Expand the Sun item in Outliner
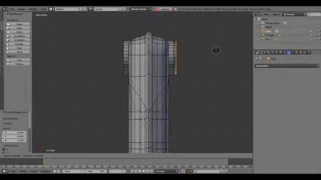Image resolution: width=321 pixels, height=180 pixels. pyautogui.click(x=259, y=39)
